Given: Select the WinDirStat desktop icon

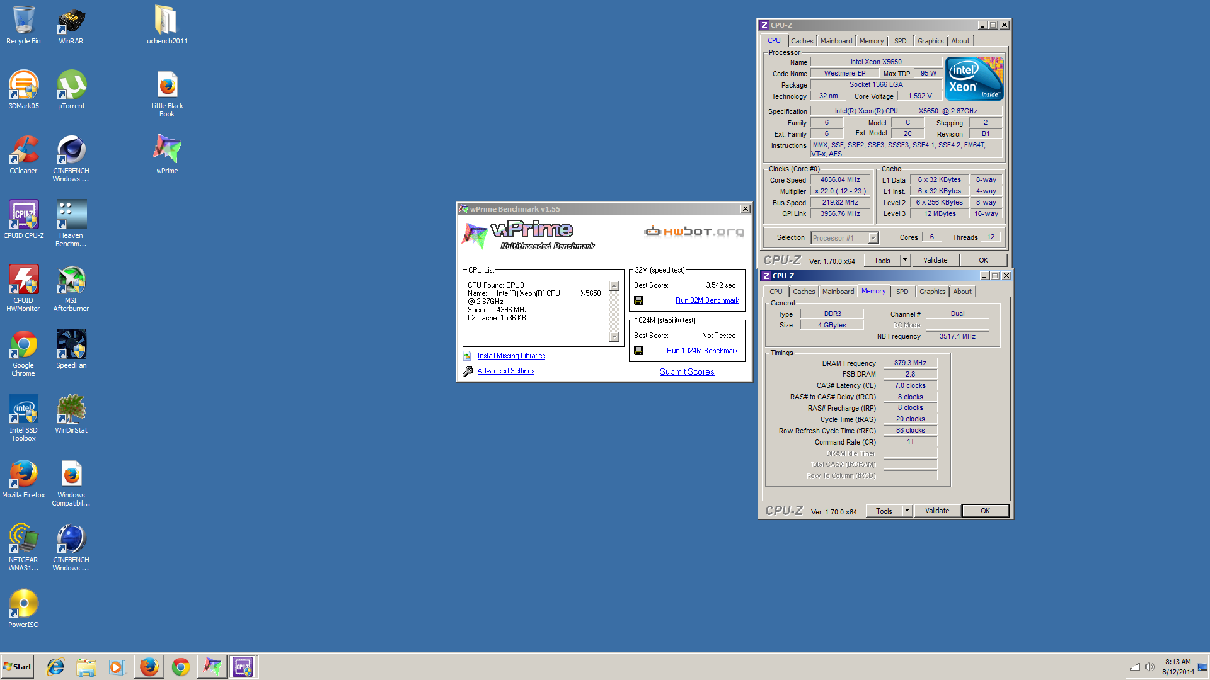Looking at the screenshot, I should (71, 414).
